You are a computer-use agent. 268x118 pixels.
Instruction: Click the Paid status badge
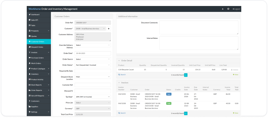tap(169, 103)
